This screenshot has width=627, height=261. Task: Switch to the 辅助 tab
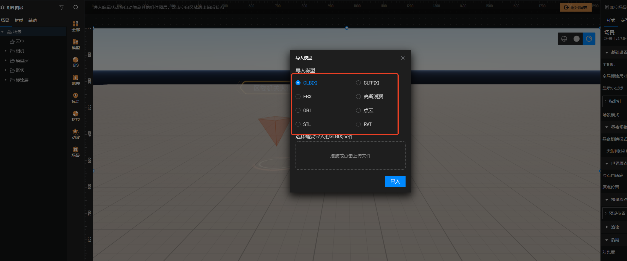click(x=32, y=20)
